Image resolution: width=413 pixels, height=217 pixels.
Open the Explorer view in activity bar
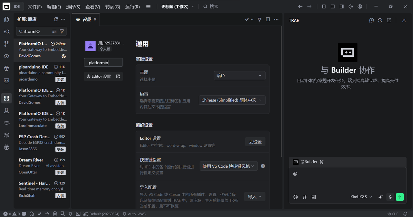point(6,19)
